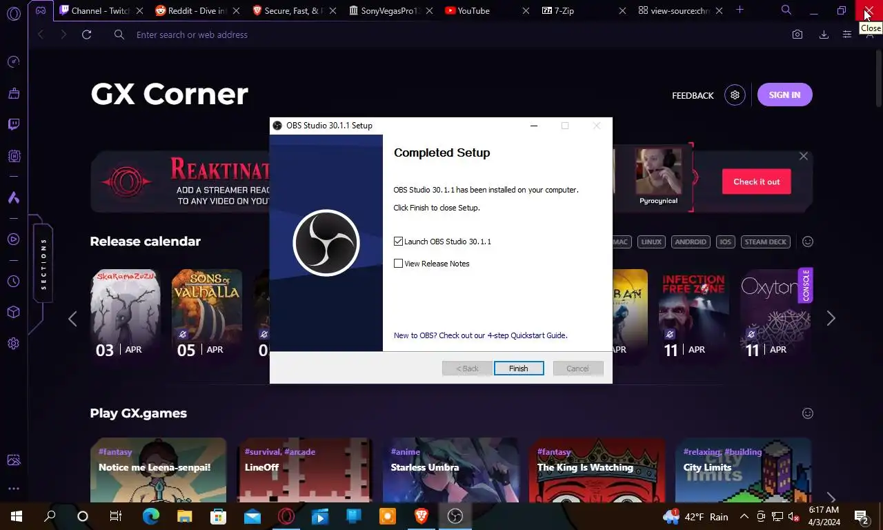The image size is (883, 530).
Task: Switch to the YouTube tab
Action: 487,10
